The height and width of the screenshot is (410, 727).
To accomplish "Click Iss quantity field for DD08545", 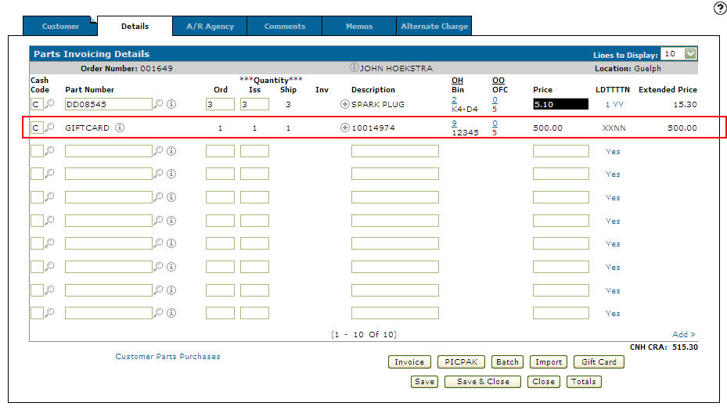I will [x=254, y=104].
